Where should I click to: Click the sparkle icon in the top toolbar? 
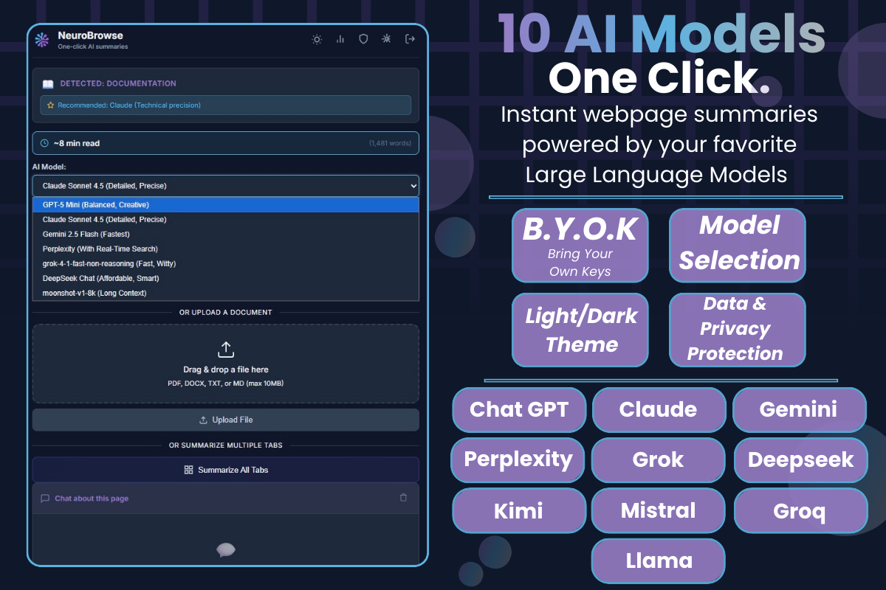(x=386, y=39)
